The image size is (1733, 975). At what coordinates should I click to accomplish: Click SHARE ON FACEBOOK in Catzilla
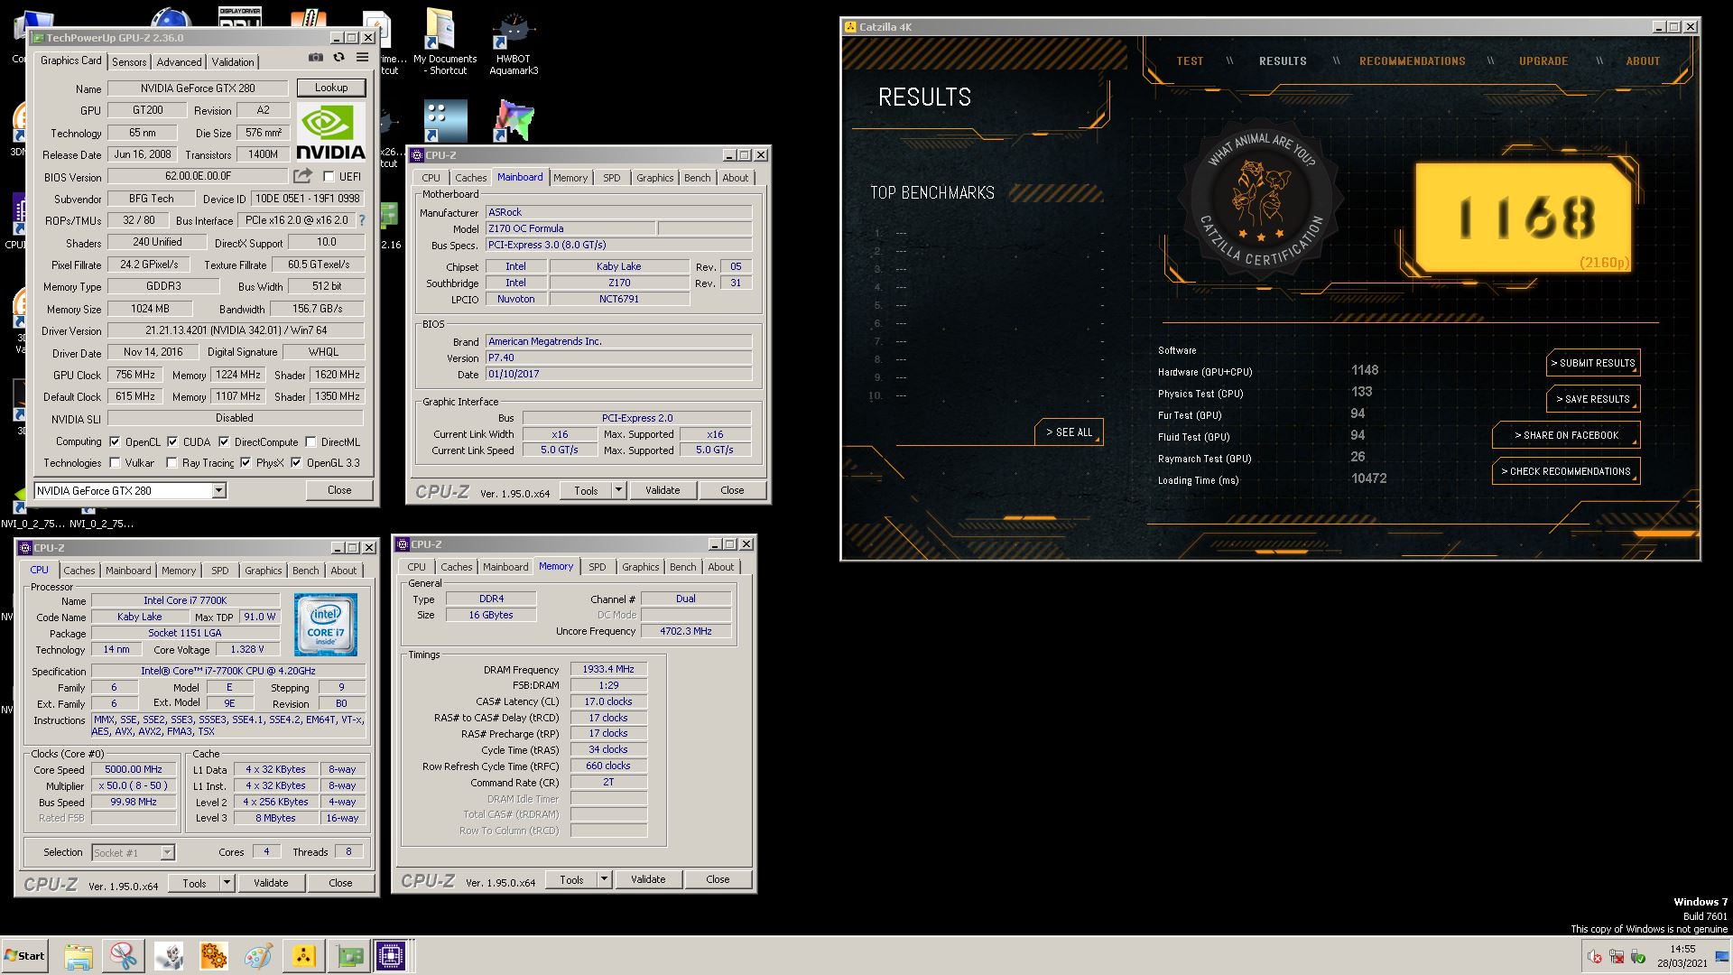tap(1566, 435)
